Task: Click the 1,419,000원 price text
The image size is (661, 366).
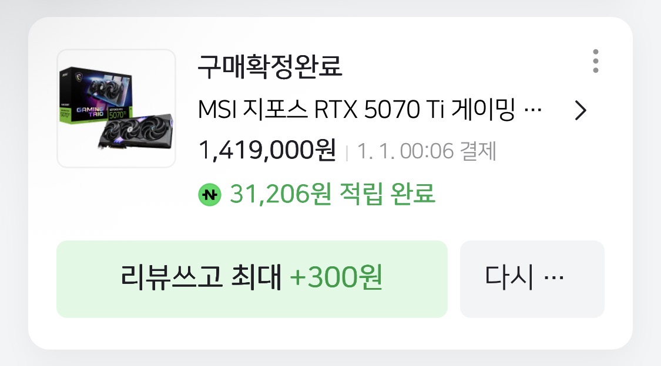Action: [267, 150]
